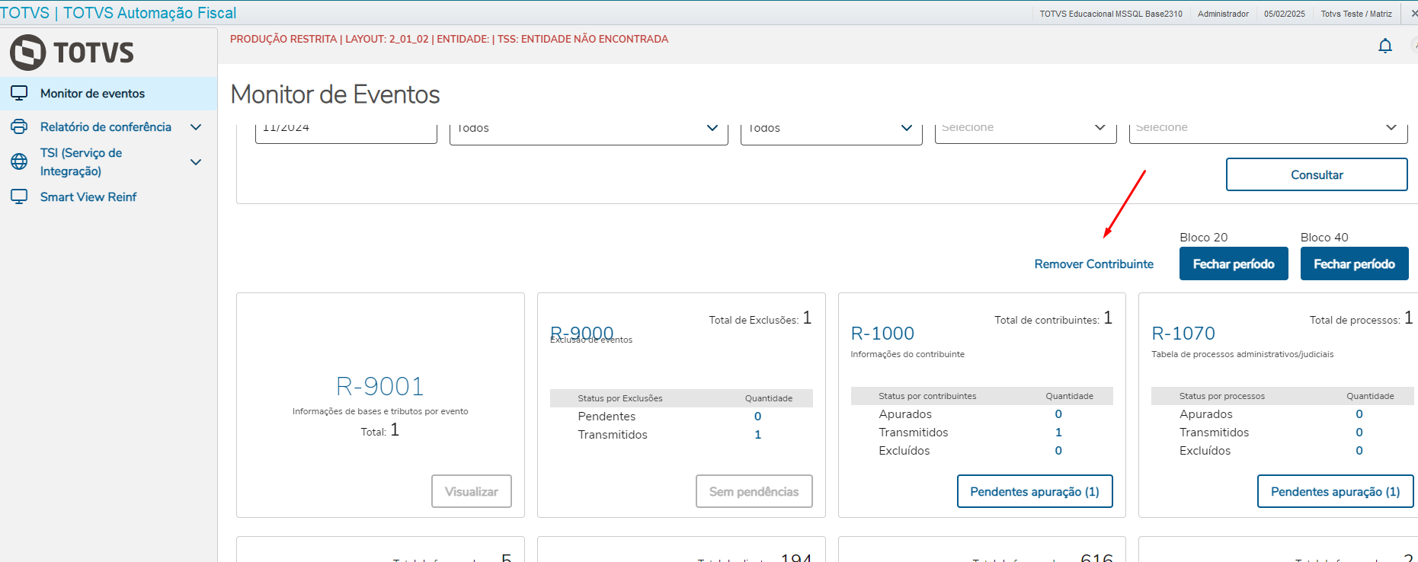
Task: Click the Apurados row in R-1070 card
Action: pos(1282,414)
